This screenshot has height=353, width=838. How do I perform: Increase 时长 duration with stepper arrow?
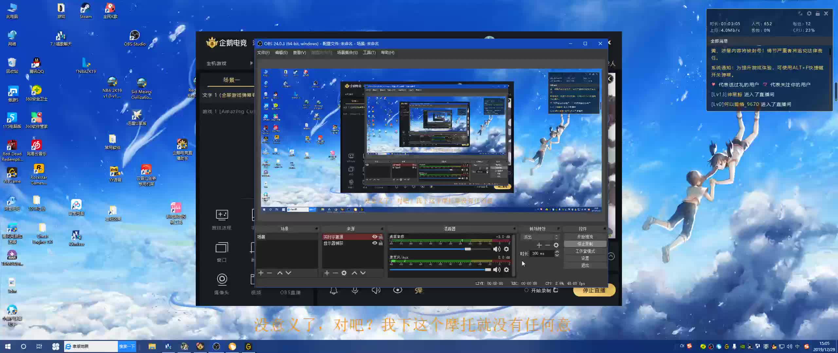[x=557, y=252]
